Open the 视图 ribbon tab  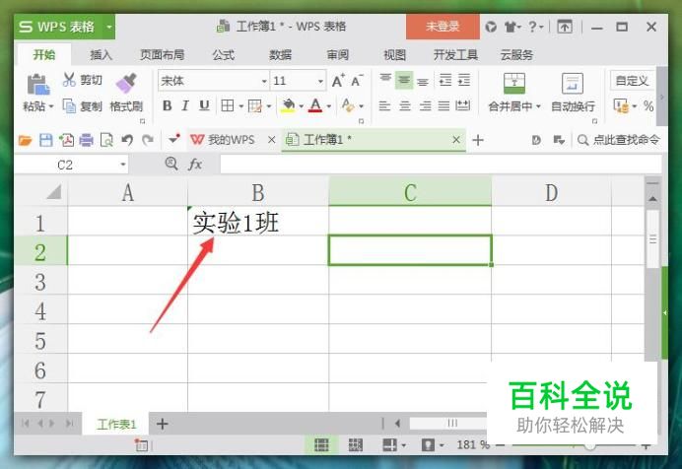click(394, 55)
